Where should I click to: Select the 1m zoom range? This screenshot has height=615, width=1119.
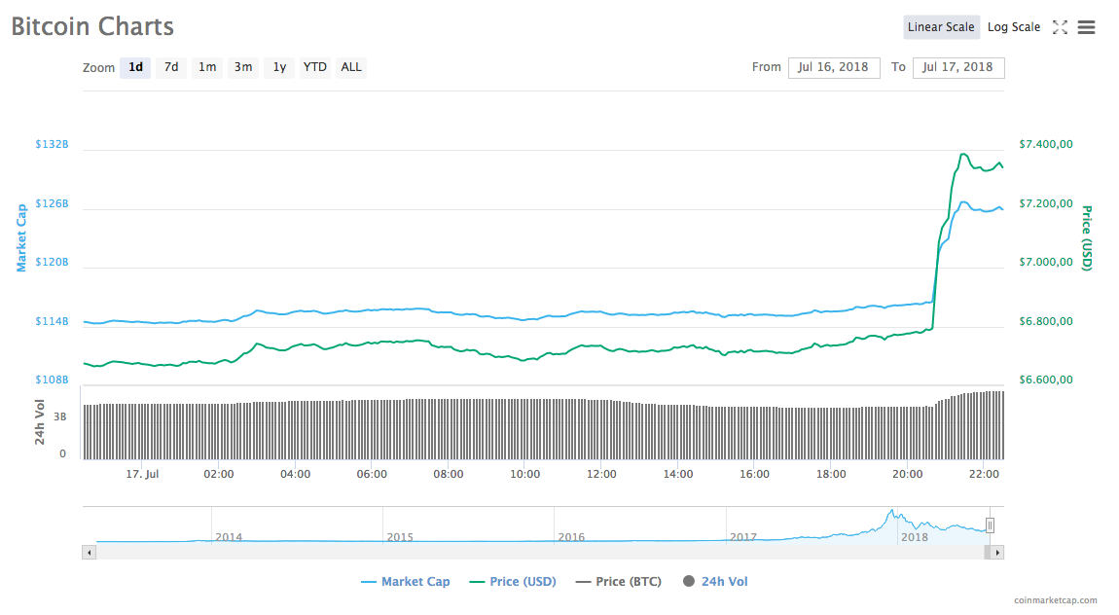pyautogui.click(x=207, y=67)
